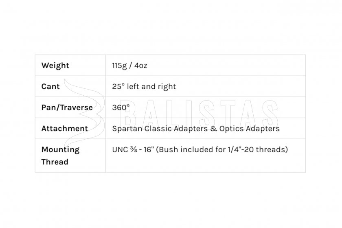
Task: Click the Cant specification label
Action: tap(50, 86)
